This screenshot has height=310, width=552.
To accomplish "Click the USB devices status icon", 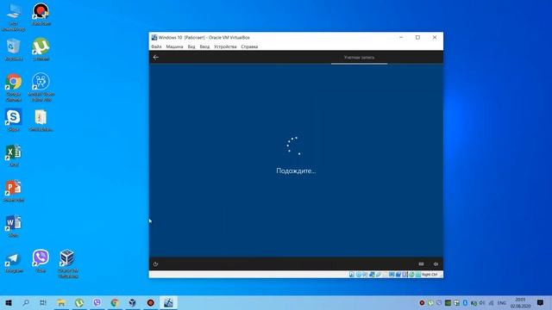I will pyautogui.click(x=379, y=275).
